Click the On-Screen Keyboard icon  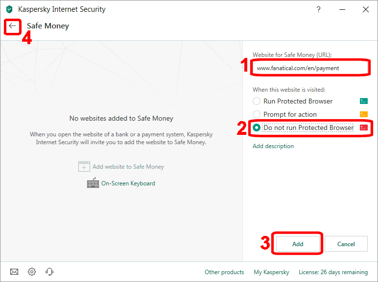click(93, 183)
